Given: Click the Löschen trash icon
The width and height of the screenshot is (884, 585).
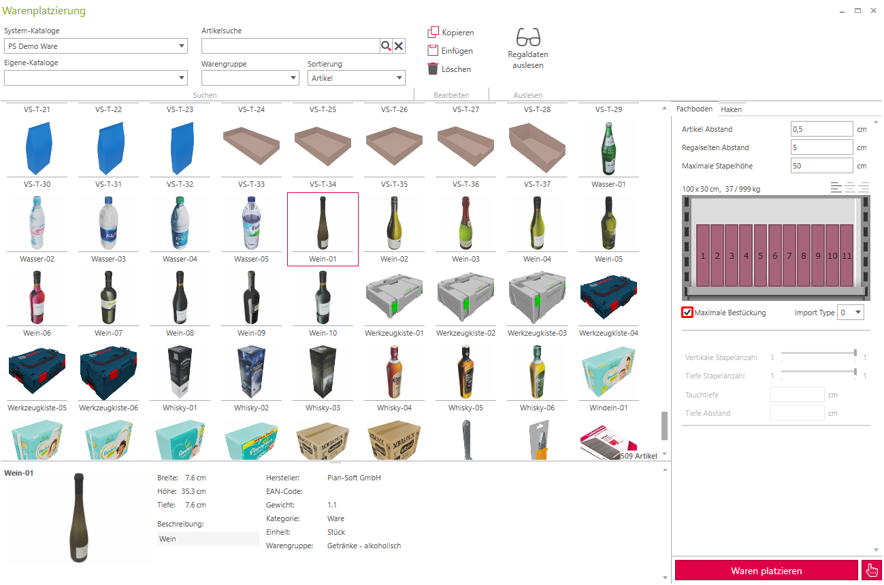Looking at the screenshot, I should 433,69.
